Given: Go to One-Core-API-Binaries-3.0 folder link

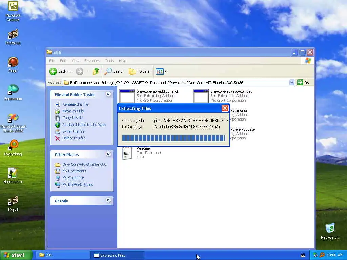Looking at the screenshot, I should tap(85, 164).
